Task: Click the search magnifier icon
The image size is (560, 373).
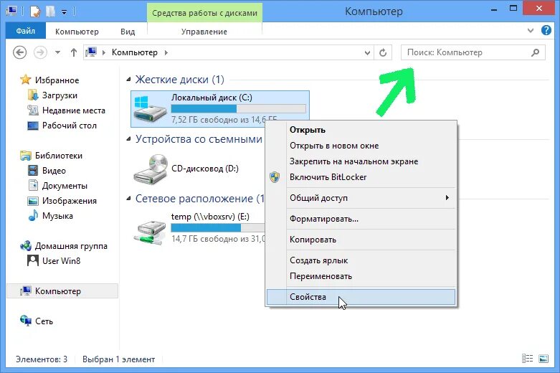Action: pos(535,52)
